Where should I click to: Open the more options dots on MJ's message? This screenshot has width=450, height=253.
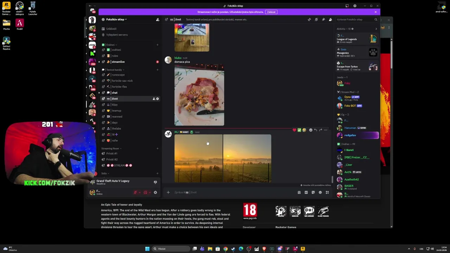(326, 130)
